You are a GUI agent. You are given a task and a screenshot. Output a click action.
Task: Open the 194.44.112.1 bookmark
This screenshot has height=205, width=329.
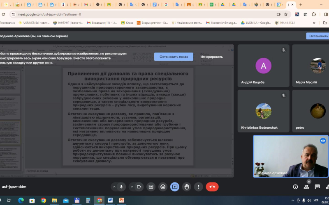[285, 23]
